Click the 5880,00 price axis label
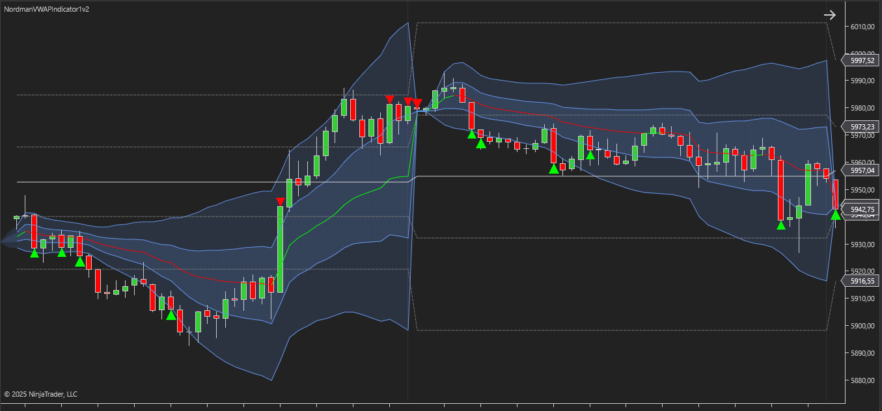Viewport: 882px width, 411px height. coord(862,380)
